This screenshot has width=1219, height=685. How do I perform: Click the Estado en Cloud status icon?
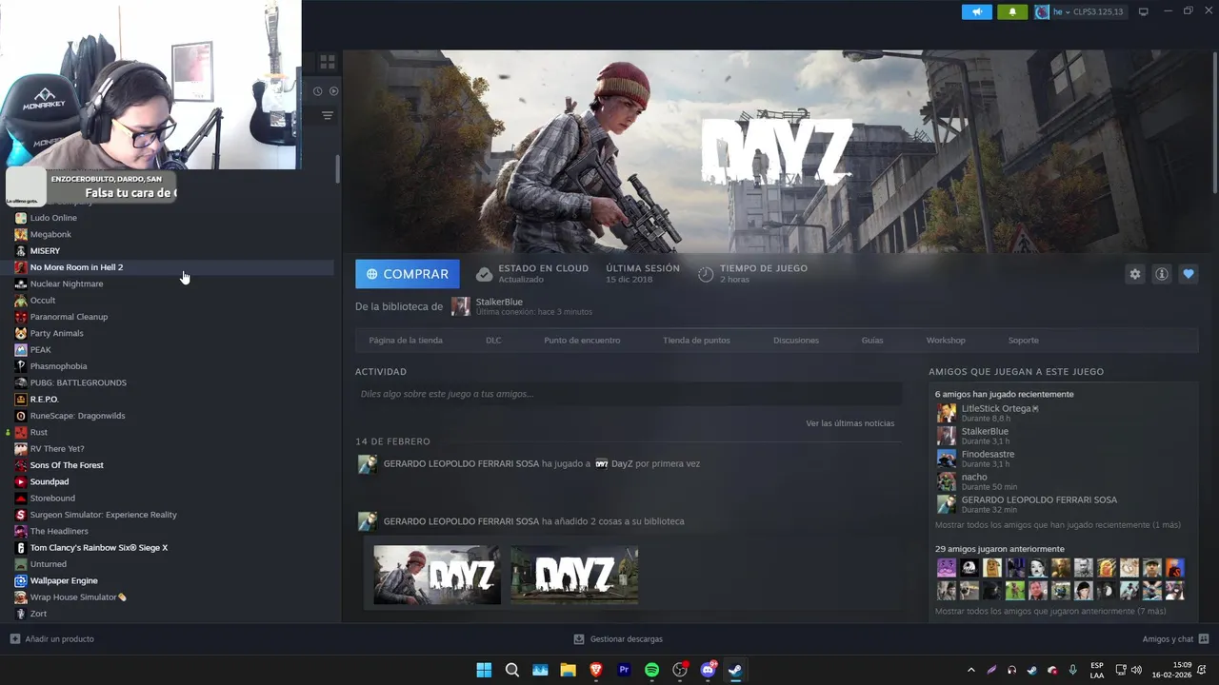[484, 274]
